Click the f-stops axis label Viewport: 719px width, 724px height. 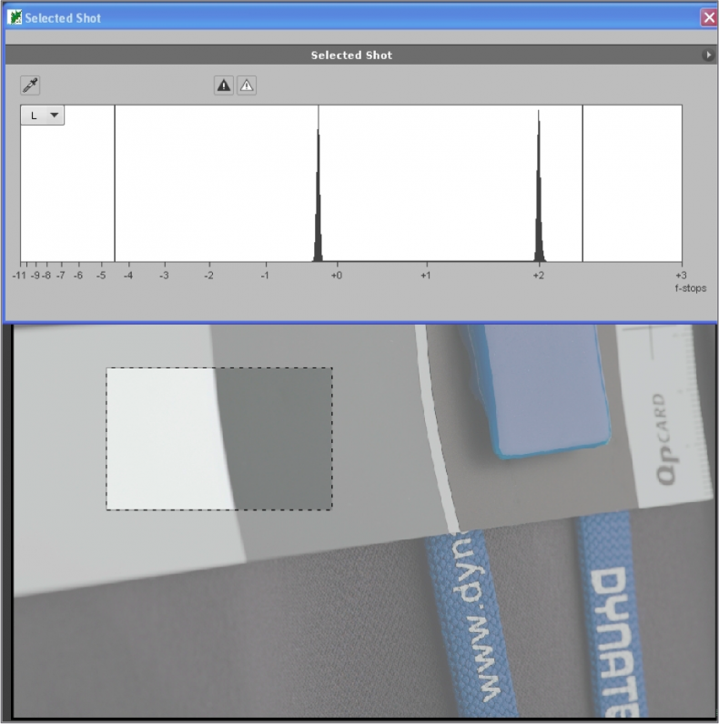(691, 288)
